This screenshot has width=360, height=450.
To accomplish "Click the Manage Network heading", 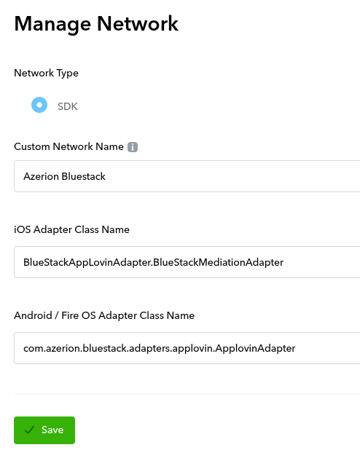I will click(x=96, y=24).
